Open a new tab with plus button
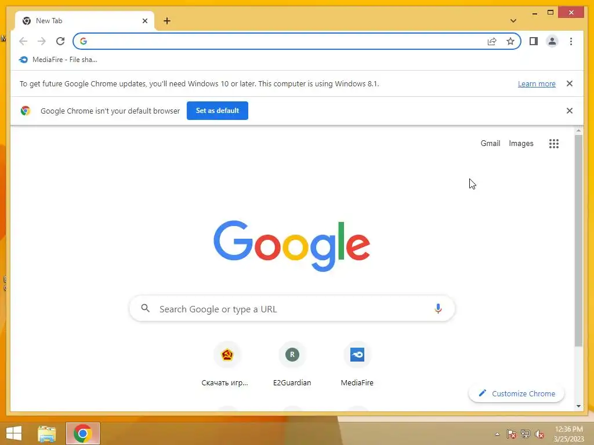The image size is (594, 445). point(167,21)
